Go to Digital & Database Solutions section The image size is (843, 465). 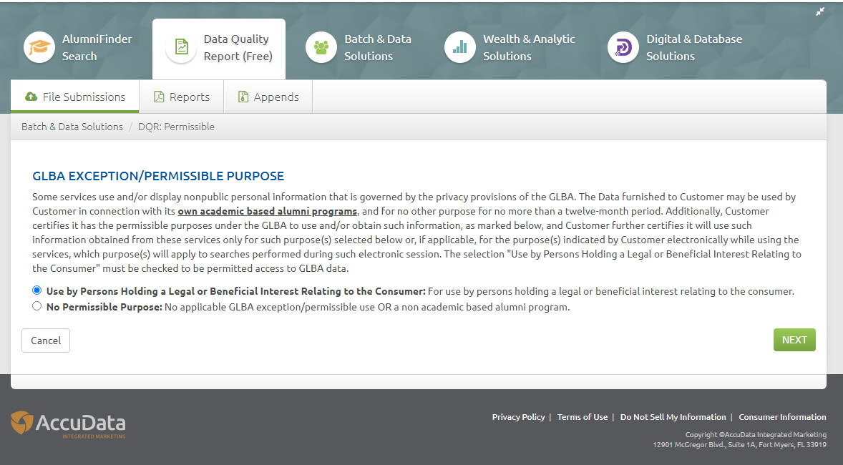pos(676,47)
